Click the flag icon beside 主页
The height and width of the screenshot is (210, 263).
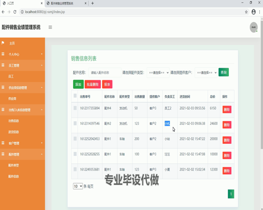click(3, 43)
